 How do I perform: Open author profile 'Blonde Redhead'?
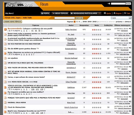click(x=71, y=58)
